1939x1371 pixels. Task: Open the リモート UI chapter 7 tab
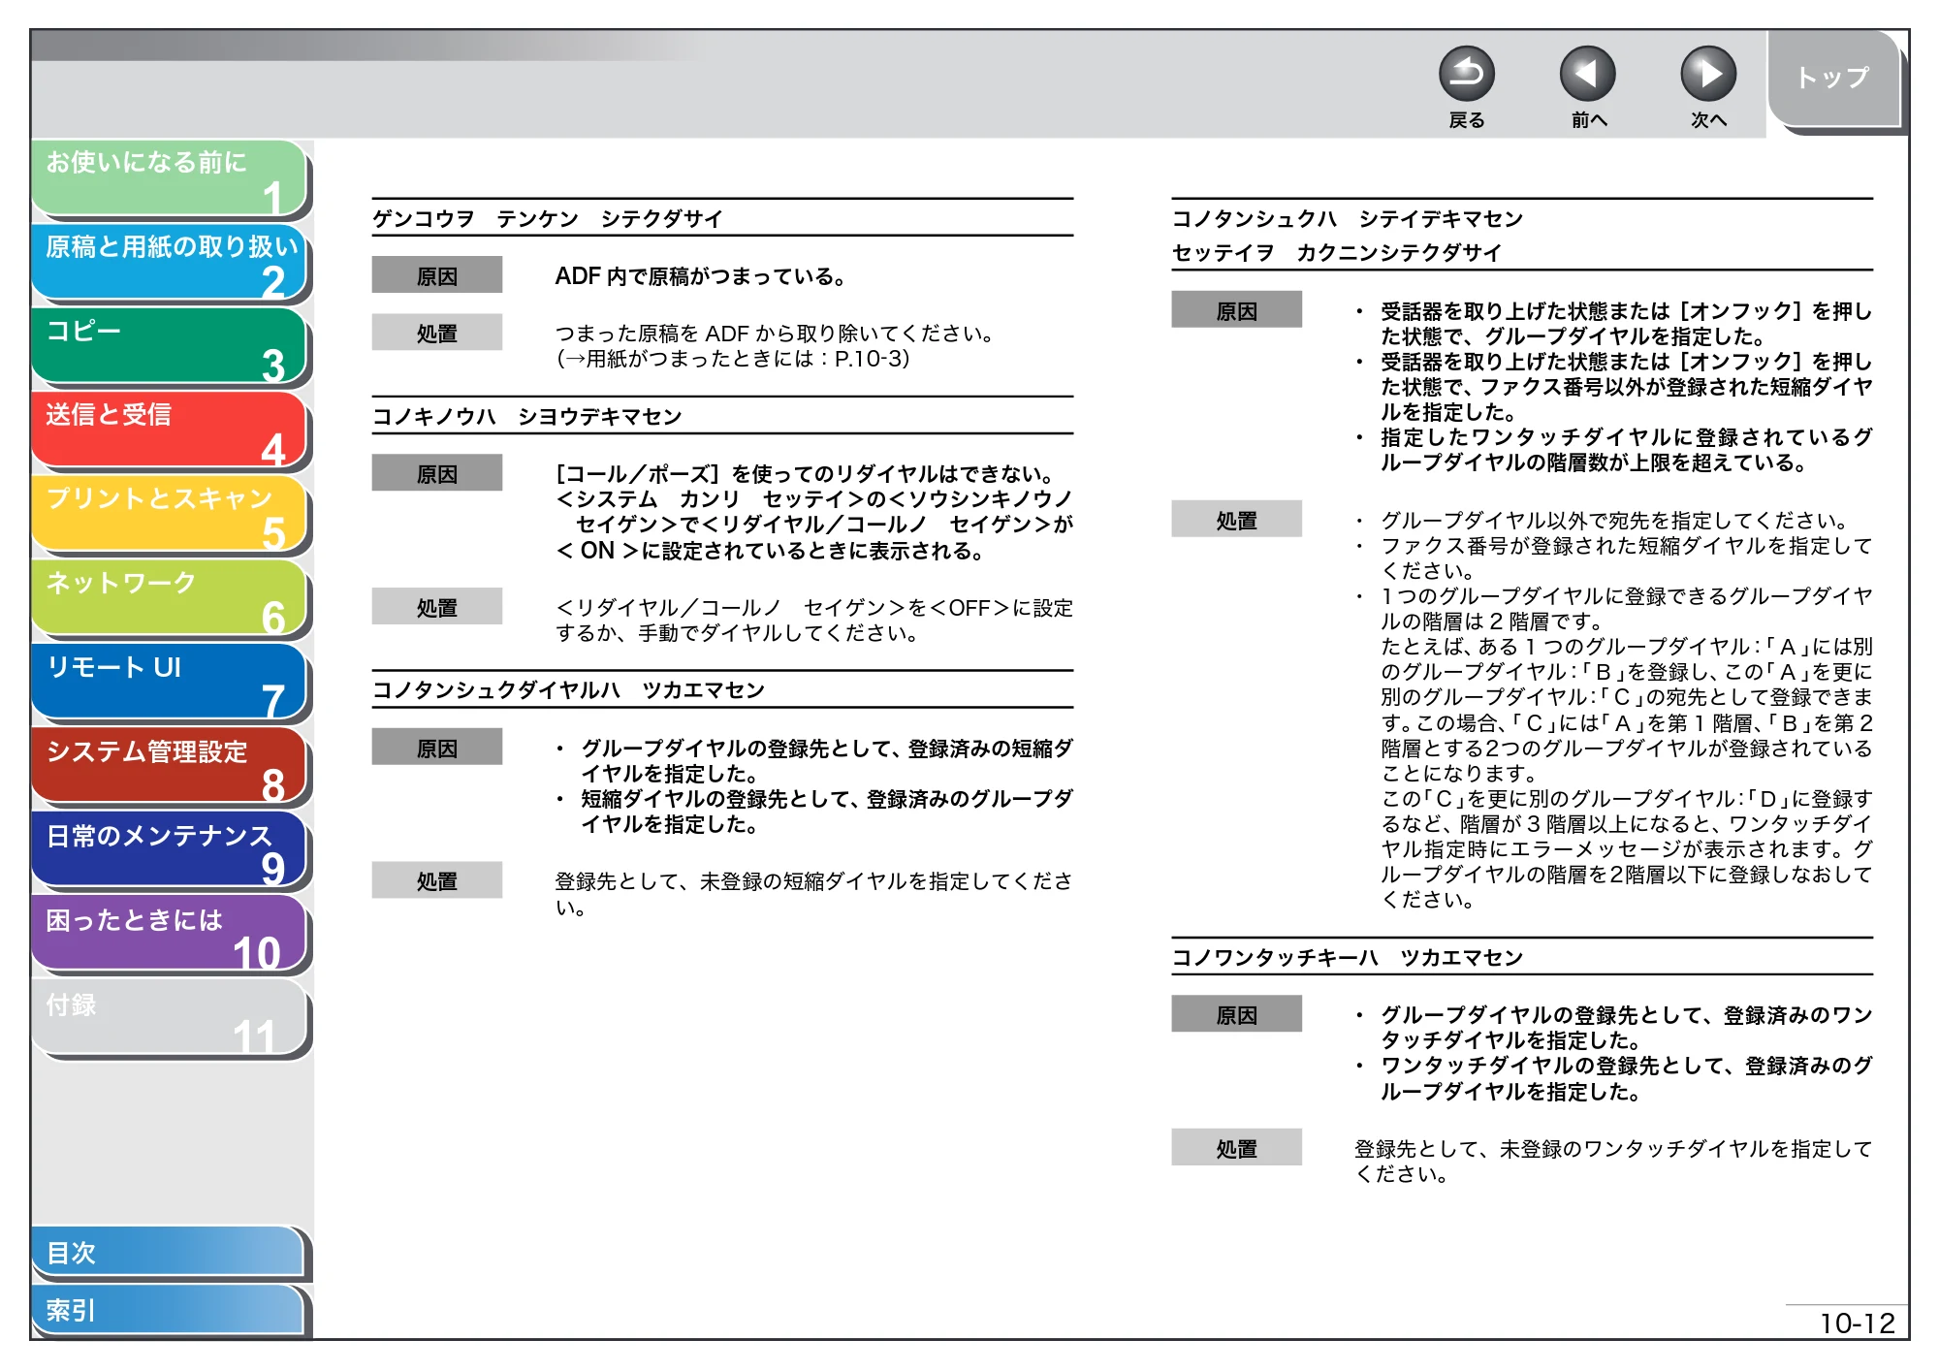(170, 684)
